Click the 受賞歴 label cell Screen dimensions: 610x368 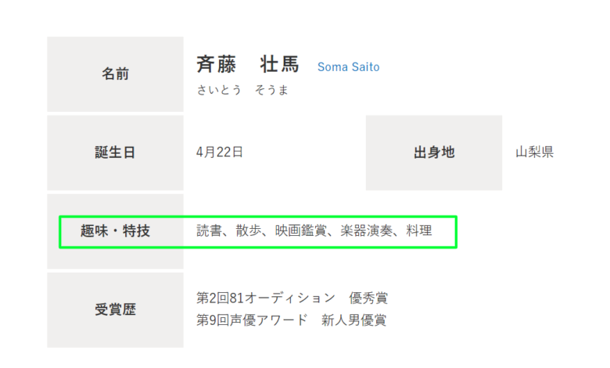point(115,310)
